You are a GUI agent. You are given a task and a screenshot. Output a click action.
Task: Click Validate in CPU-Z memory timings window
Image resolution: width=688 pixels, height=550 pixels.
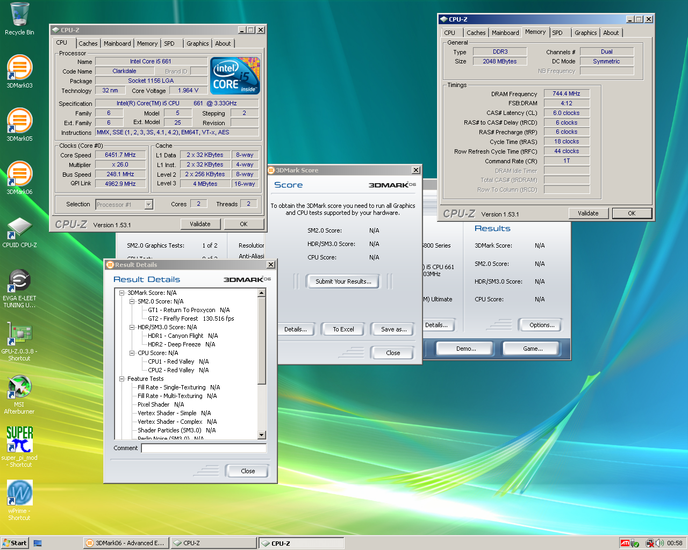[x=588, y=213]
